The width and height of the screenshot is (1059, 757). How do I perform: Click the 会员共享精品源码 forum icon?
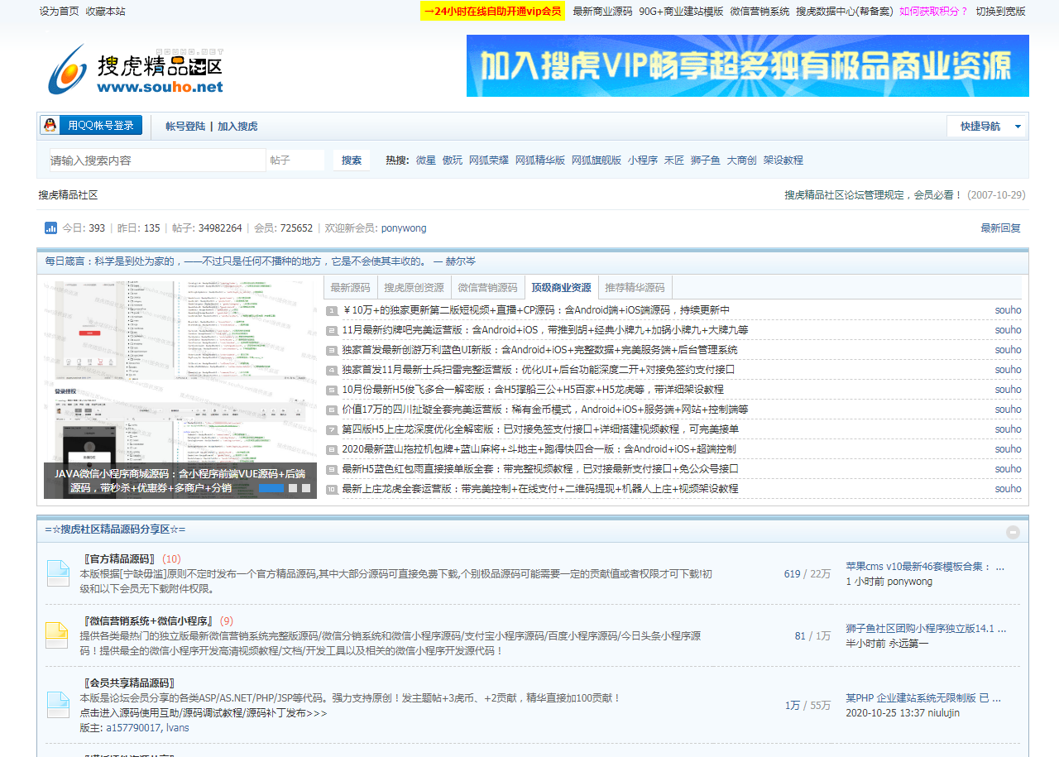pyautogui.click(x=58, y=705)
